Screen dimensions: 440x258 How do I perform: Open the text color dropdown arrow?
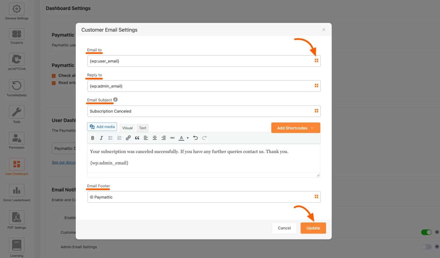click(188, 138)
